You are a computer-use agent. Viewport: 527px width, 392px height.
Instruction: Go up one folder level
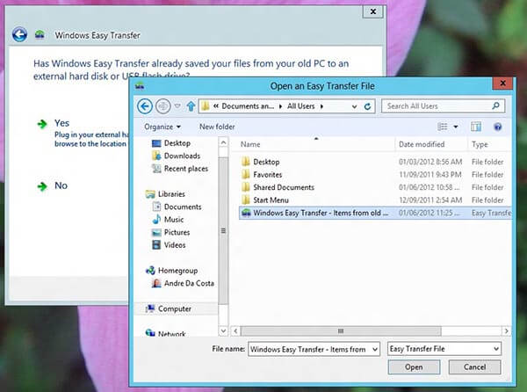point(191,106)
